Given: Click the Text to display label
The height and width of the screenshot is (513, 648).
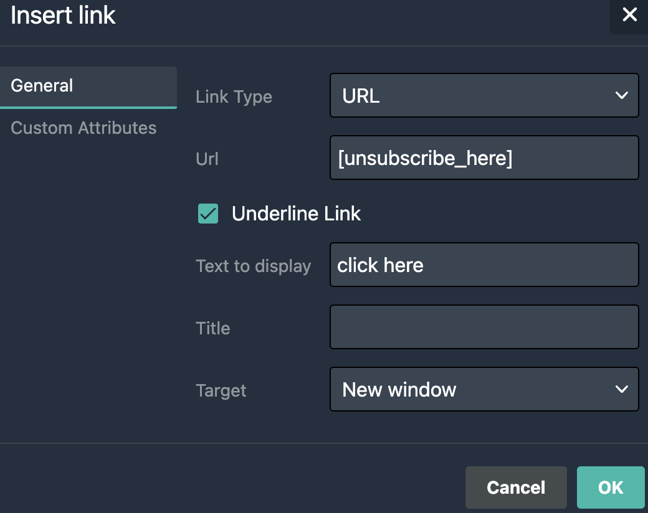Looking at the screenshot, I should 253,266.
